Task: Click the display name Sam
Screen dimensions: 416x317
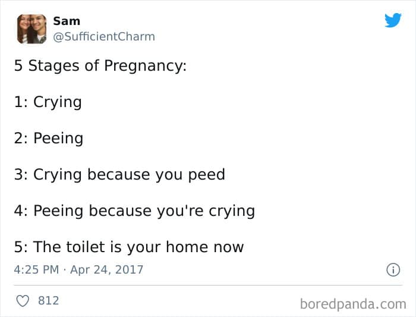Action: [67, 21]
